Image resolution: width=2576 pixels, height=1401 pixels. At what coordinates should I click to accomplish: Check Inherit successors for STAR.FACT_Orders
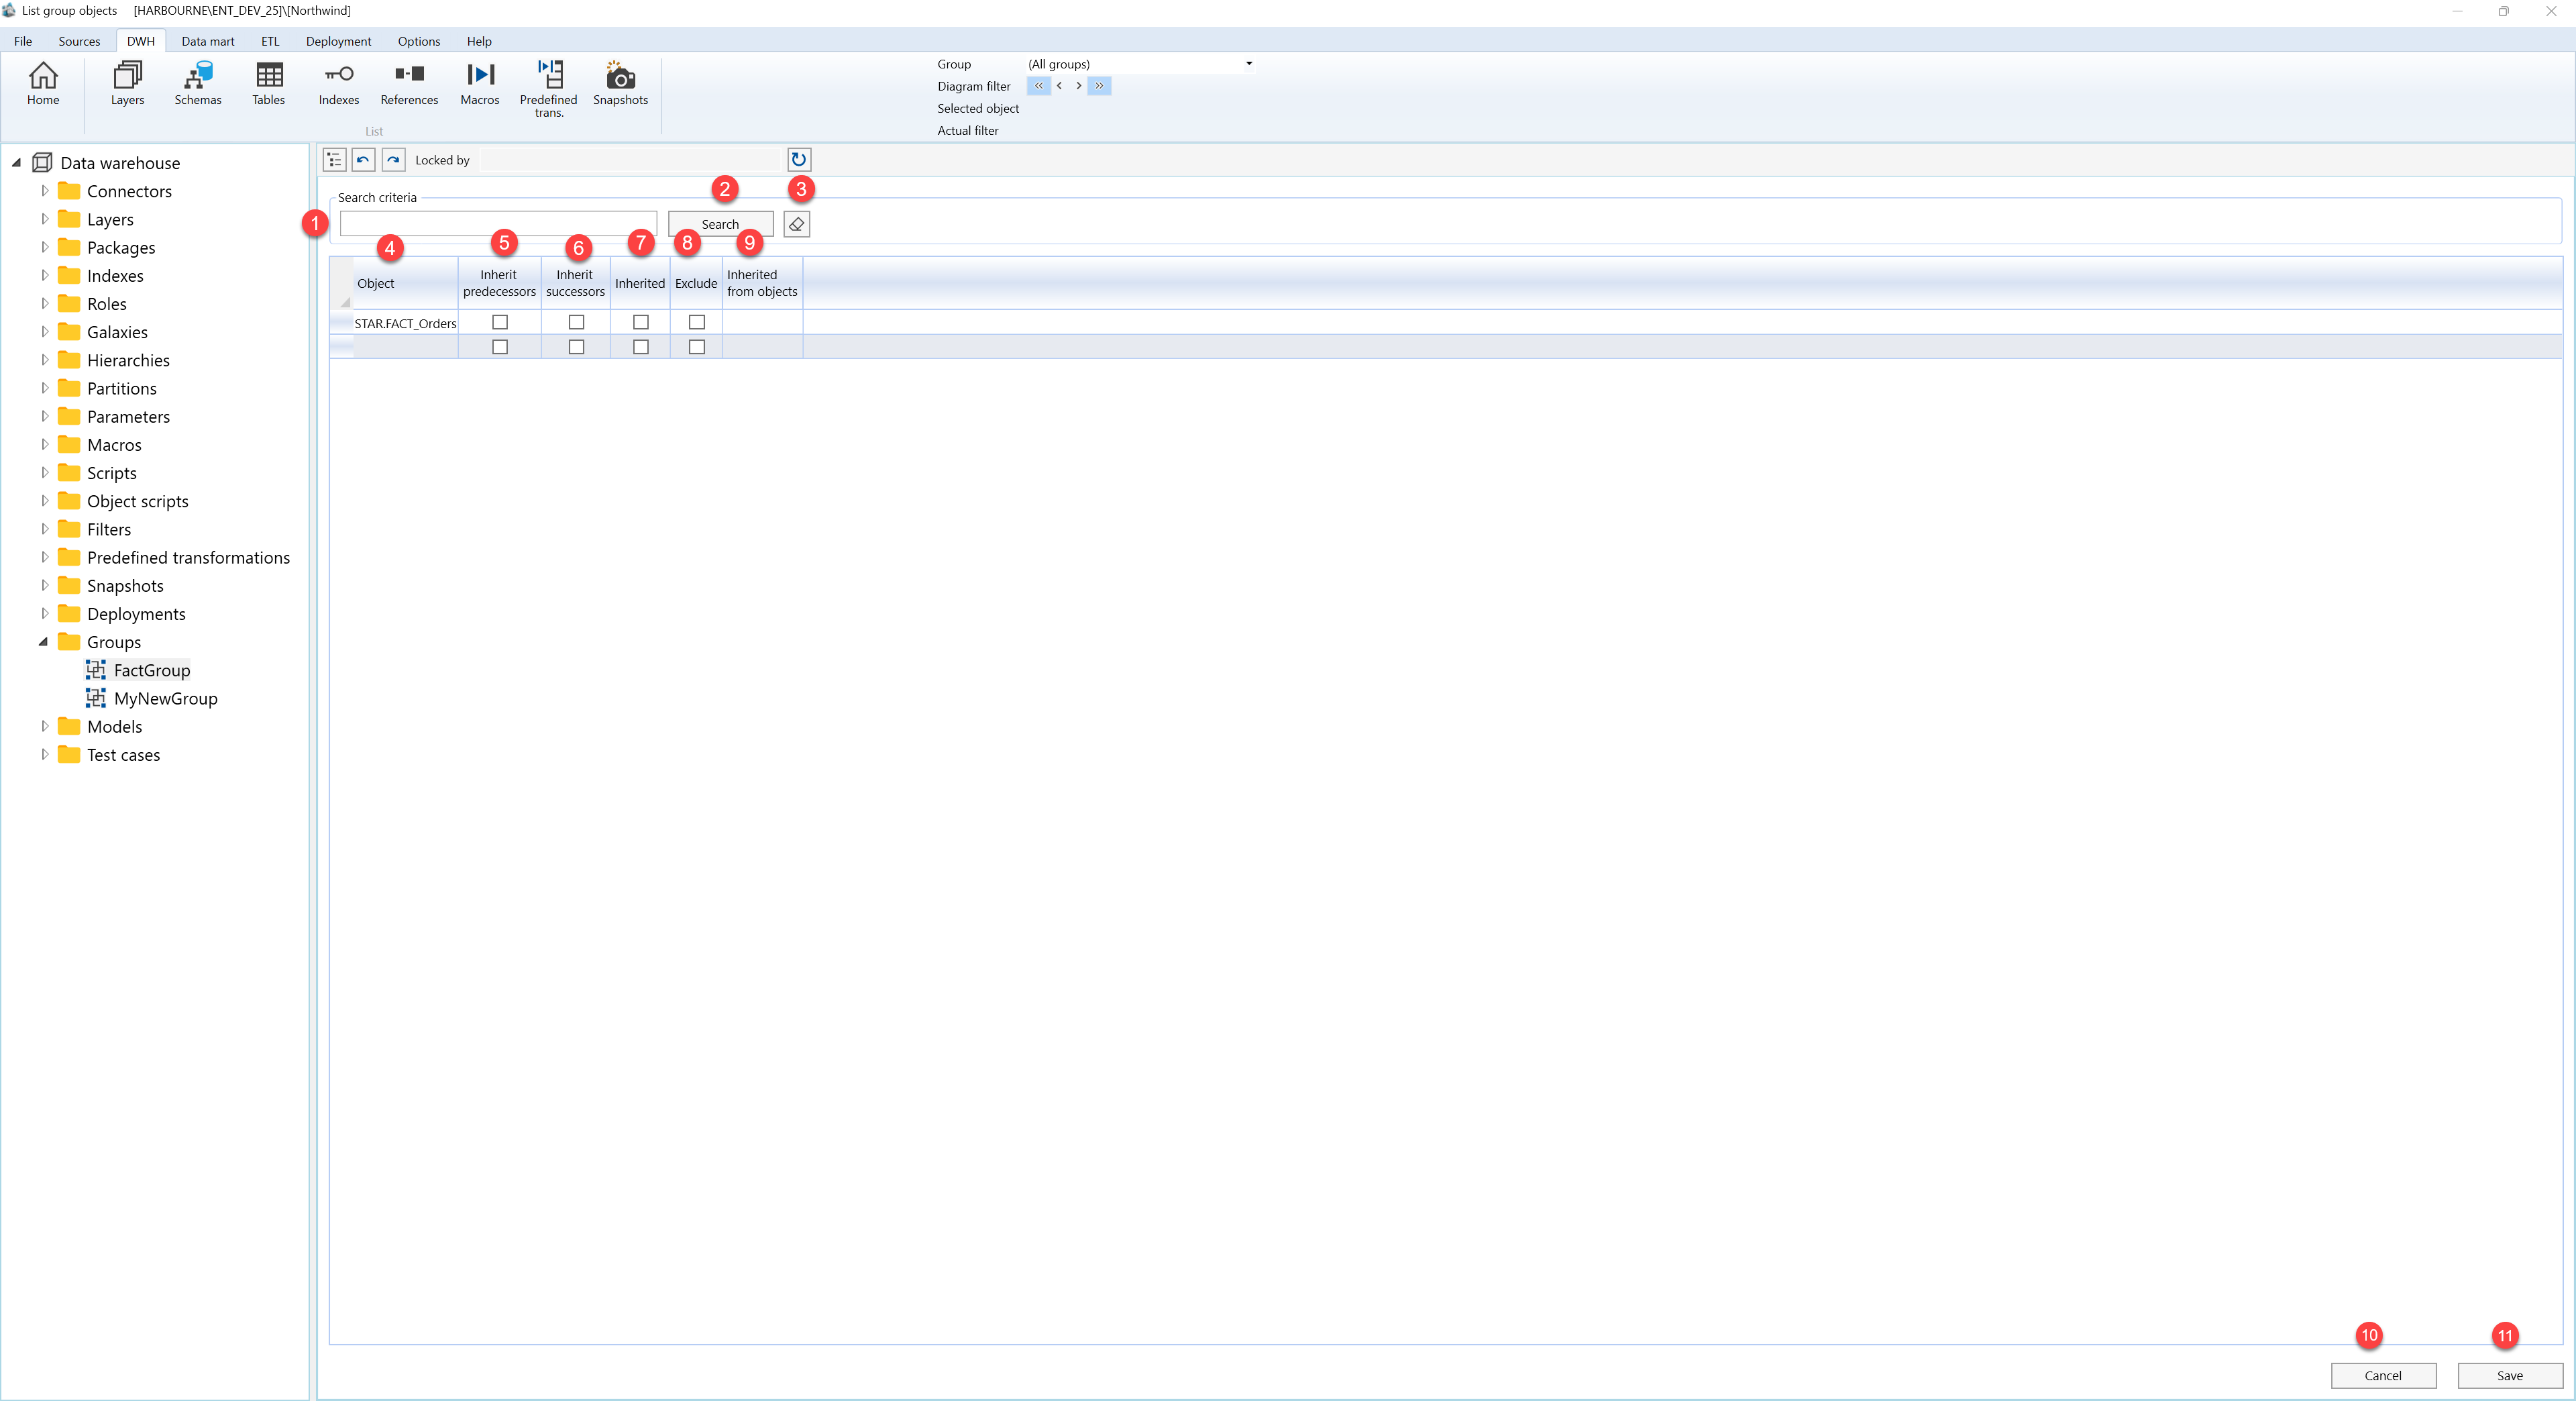576,322
